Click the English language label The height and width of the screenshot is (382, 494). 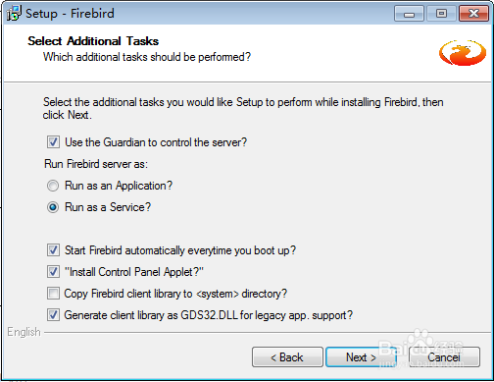(x=24, y=332)
